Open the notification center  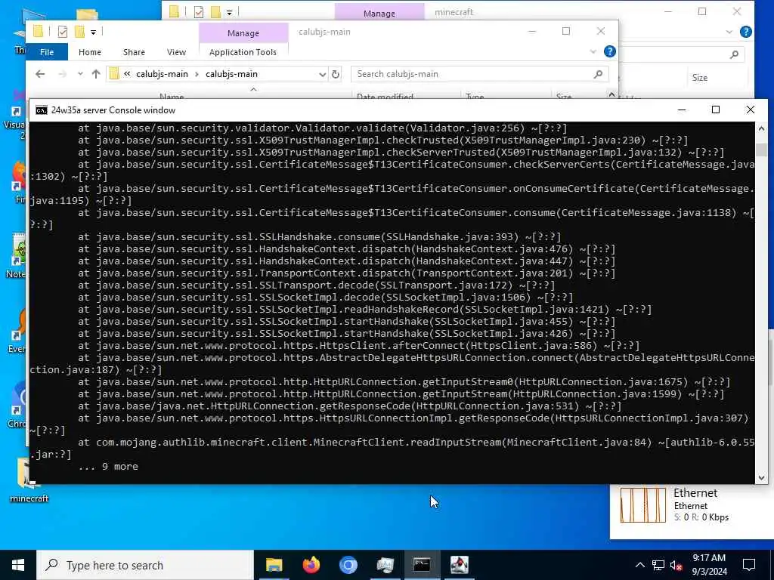click(749, 565)
